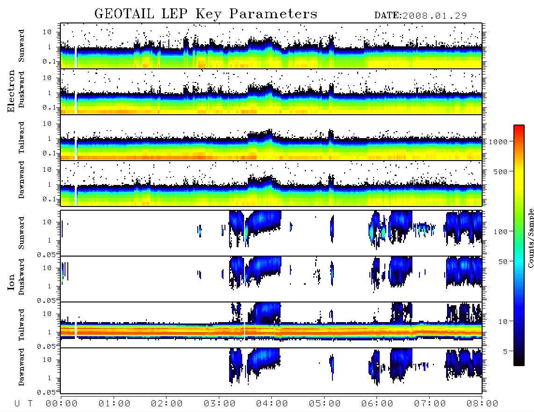Click the Electron Dawnward panel label
The image size is (534, 412).
click(x=22, y=180)
